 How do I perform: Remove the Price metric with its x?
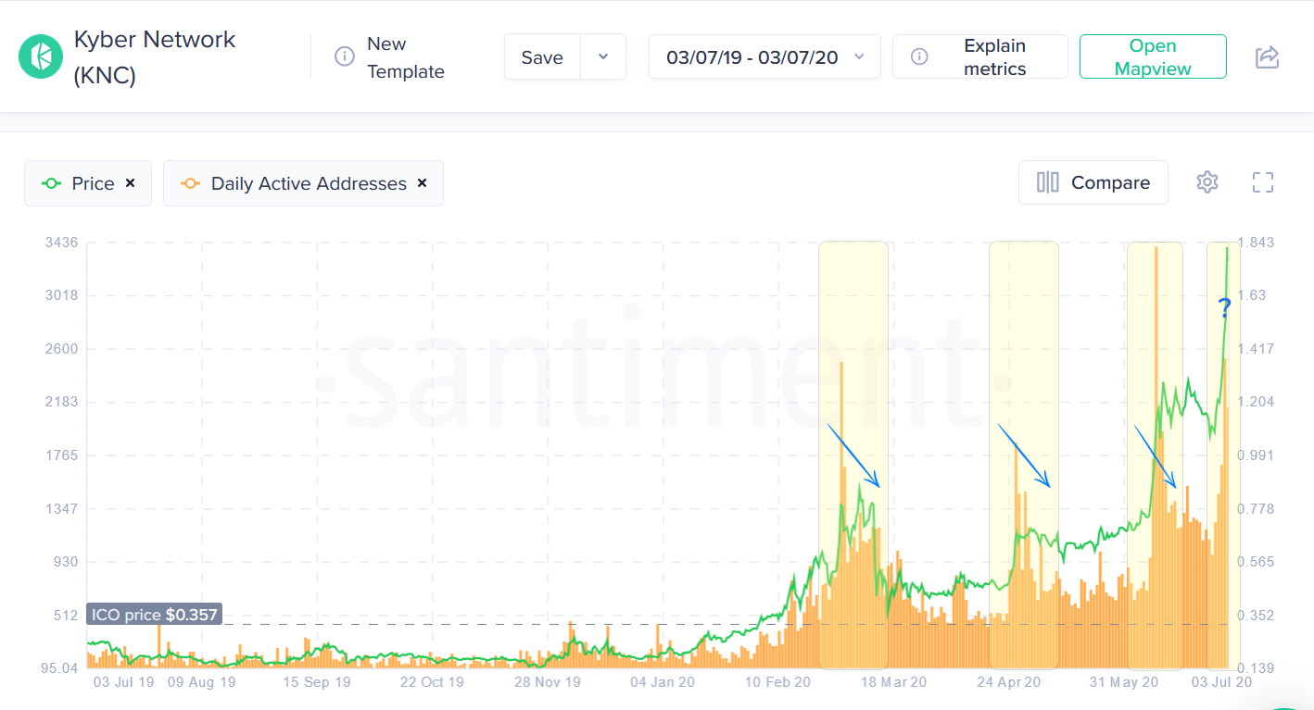pos(131,182)
